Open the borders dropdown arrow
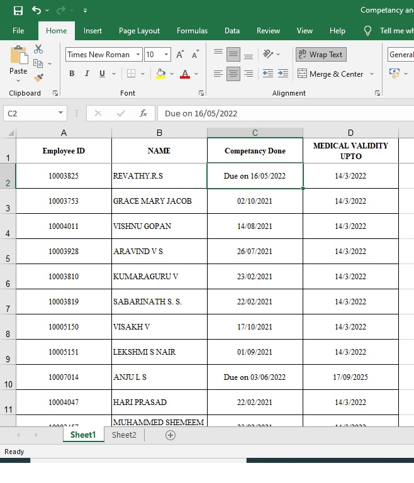This screenshot has height=483, width=414. pyautogui.click(x=143, y=74)
